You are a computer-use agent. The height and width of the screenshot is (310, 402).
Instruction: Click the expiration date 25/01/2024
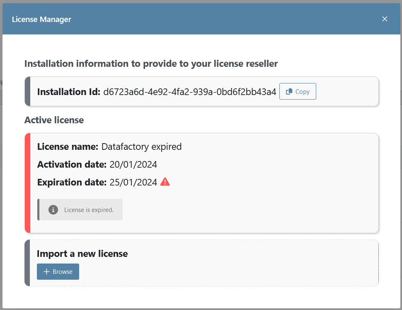click(x=133, y=182)
